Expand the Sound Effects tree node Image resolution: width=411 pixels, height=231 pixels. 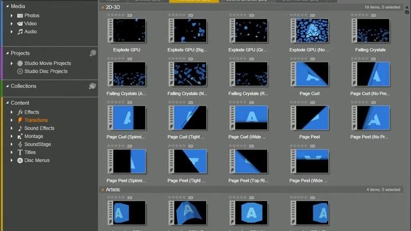12,128
